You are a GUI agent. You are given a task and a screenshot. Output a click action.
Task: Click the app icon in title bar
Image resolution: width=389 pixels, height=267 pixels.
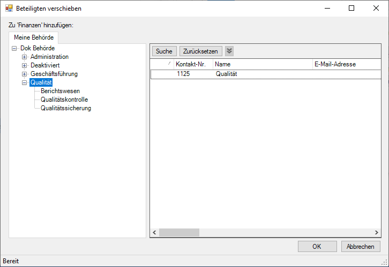click(x=9, y=9)
